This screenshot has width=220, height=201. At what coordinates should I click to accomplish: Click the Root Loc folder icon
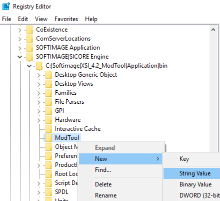pyautogui.click(x=48, y=174)
